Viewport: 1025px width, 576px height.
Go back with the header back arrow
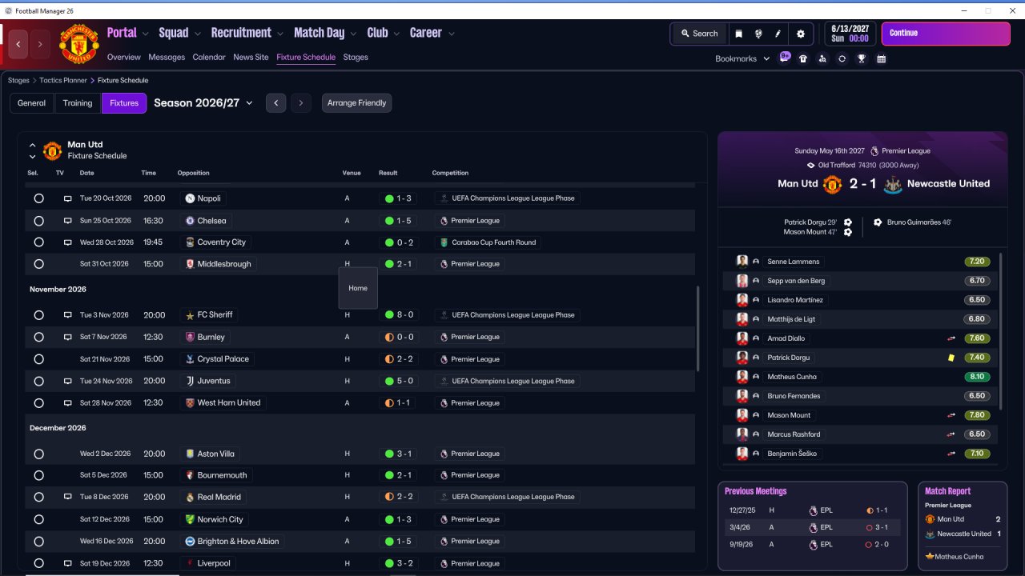[19, 44]
